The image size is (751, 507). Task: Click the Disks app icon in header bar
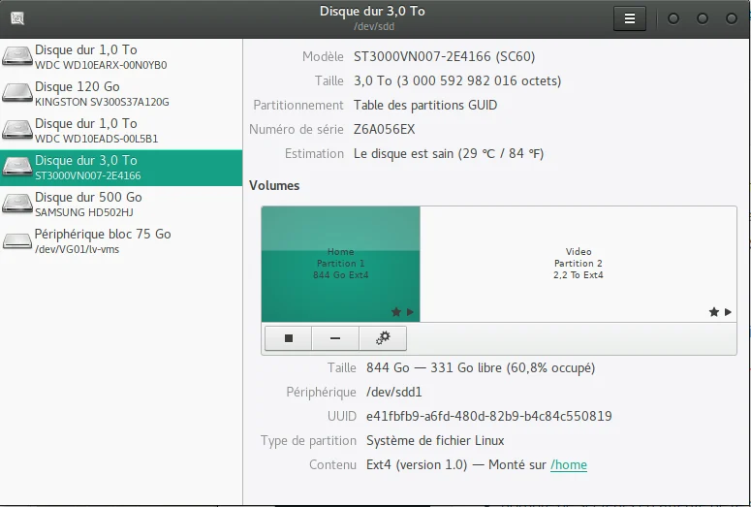point(17,18)
